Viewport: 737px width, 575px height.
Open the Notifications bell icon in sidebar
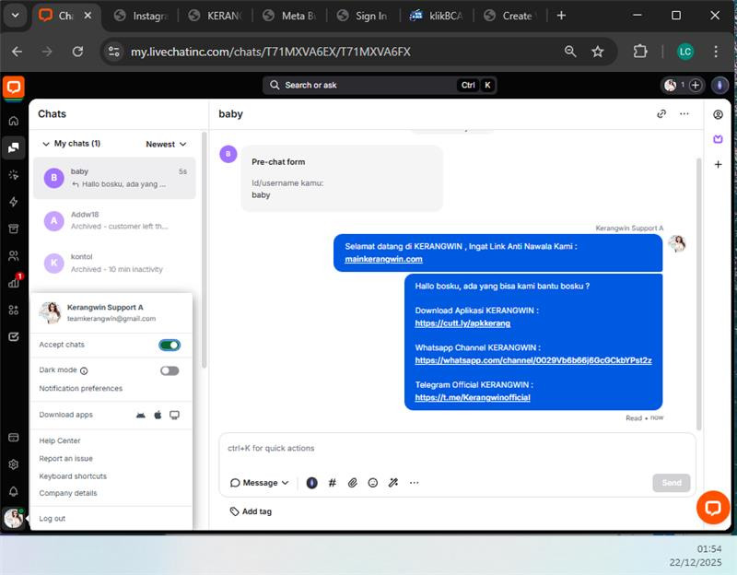tap(14, 491)
